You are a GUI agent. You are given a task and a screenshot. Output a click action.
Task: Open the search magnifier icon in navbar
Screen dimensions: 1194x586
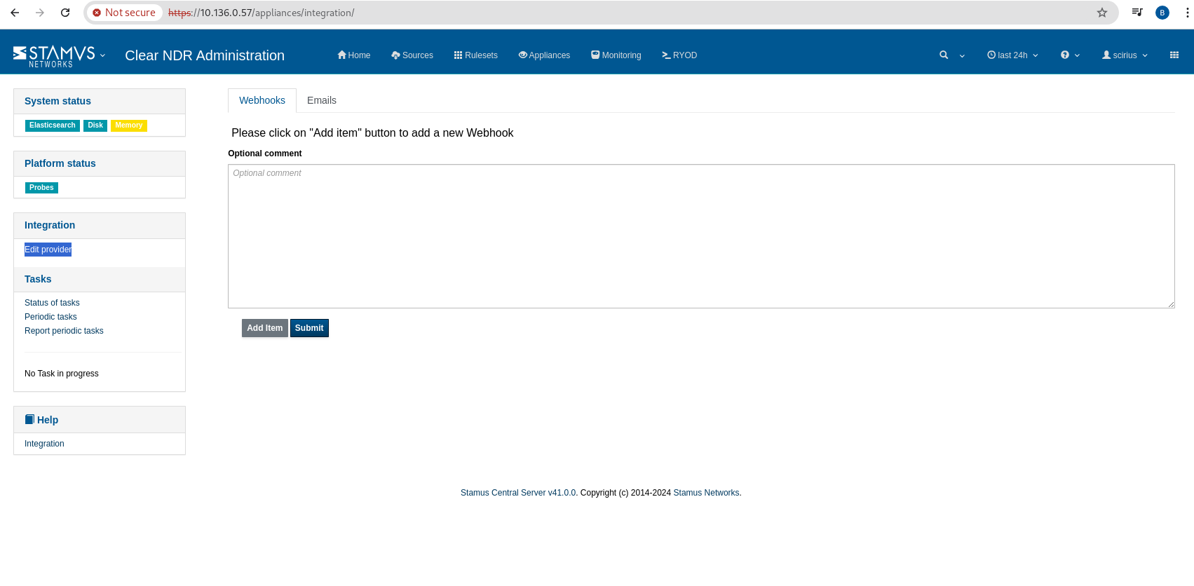(944, 55)
